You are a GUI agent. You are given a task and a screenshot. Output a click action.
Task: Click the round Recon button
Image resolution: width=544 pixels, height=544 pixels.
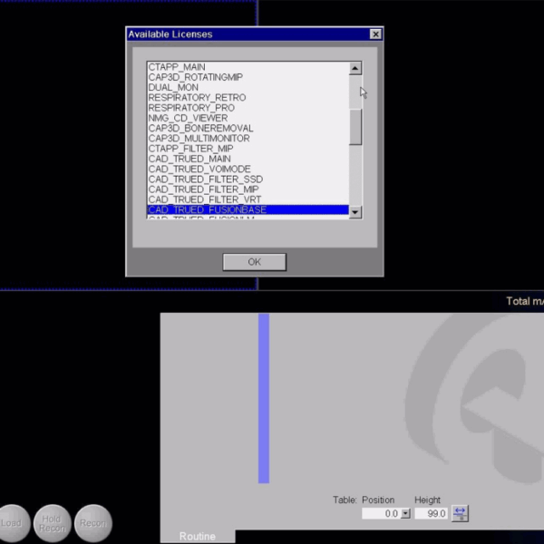pos(93,523)
